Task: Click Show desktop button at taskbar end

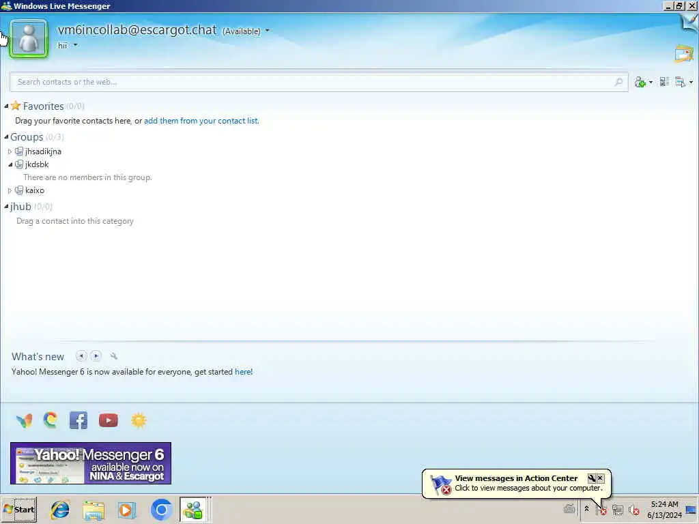Action: [x=691, y=509]
